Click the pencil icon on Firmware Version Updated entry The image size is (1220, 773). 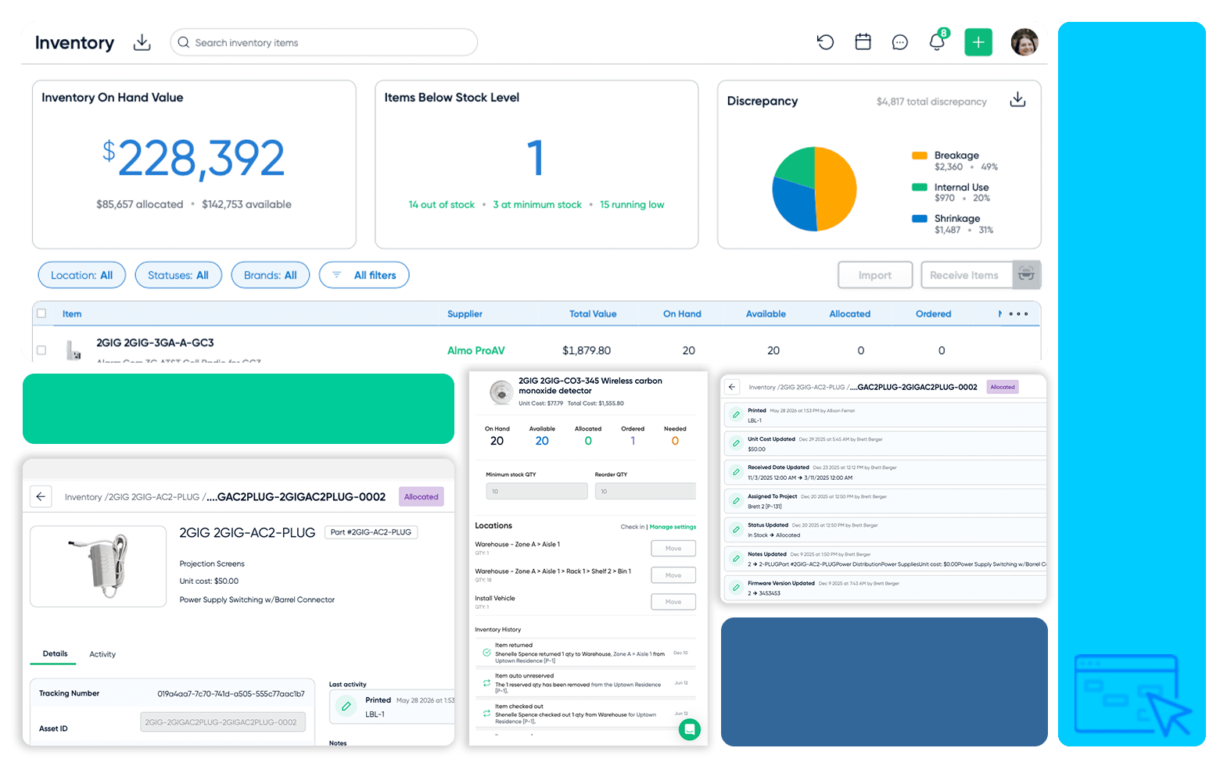736,588
